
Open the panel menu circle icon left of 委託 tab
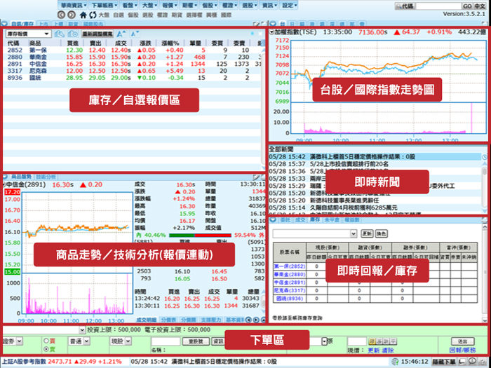(273, 220)
